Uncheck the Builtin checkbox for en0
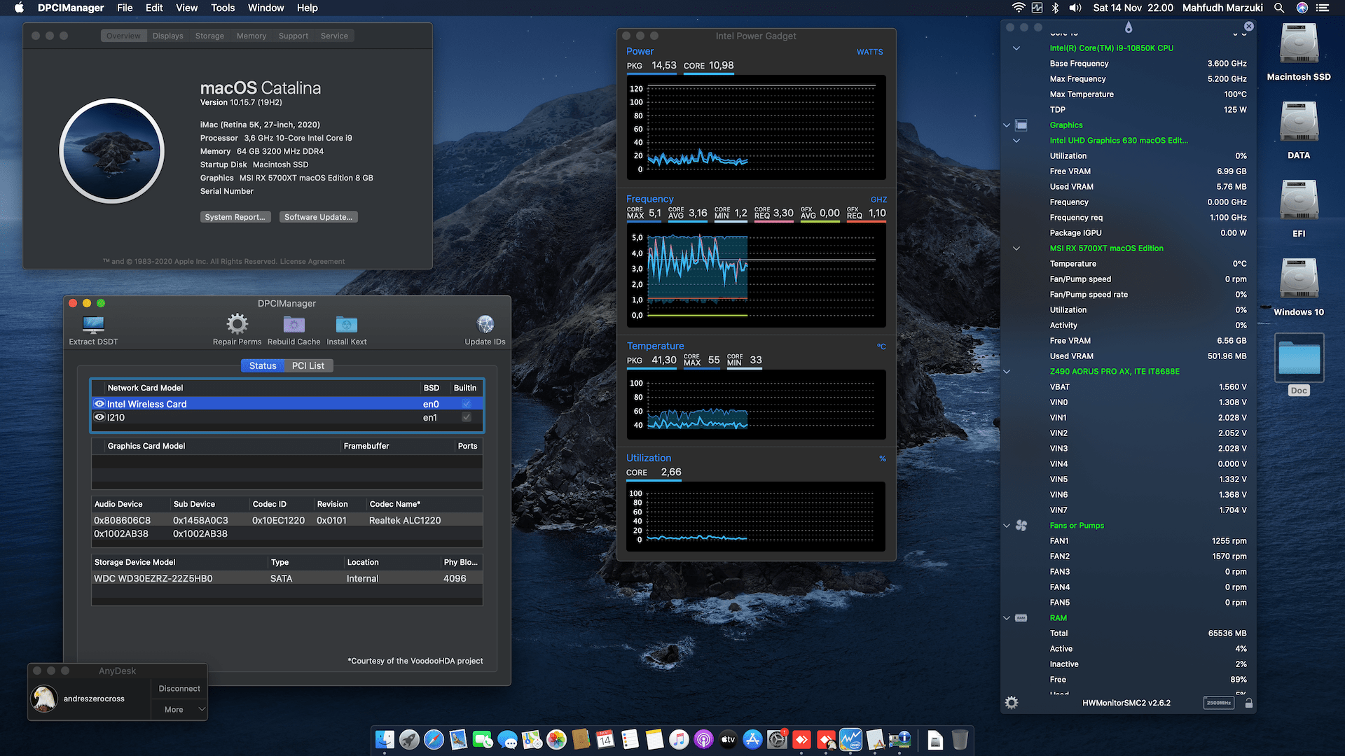Viewport: 1345px width, 756px height. coord(466,403)
